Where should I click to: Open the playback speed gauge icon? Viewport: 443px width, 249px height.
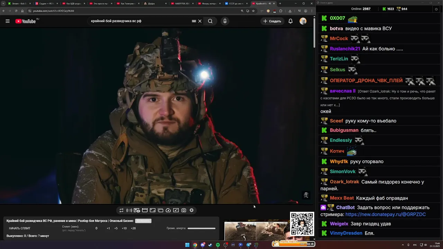168,210
